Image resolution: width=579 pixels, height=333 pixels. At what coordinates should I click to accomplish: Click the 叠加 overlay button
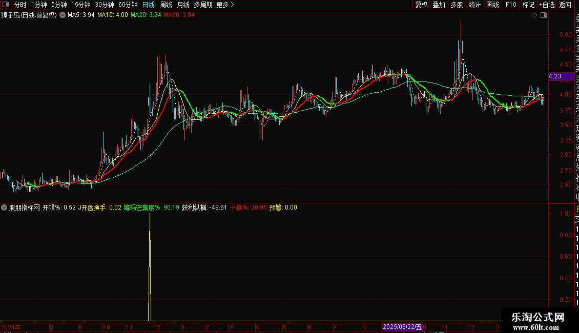[439, 5]
